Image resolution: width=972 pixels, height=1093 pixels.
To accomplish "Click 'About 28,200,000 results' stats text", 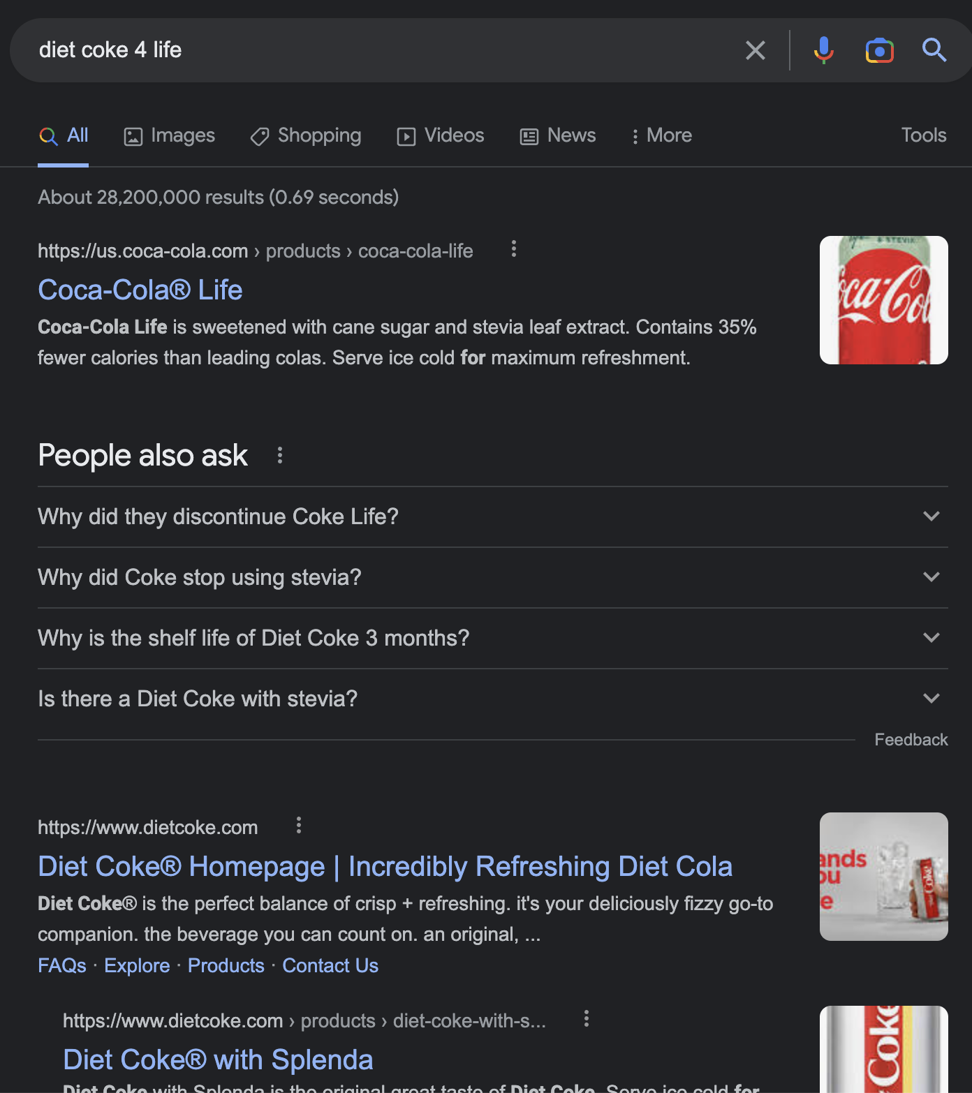I will (219, 198).
